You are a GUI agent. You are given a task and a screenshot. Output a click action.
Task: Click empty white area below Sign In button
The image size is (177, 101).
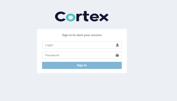[x=82, y=71]
